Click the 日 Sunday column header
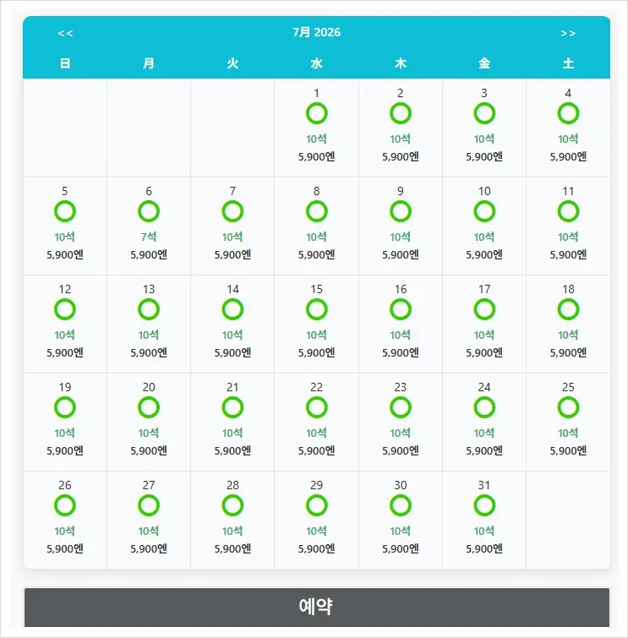The image size is (628, 638). pos(65,63)
